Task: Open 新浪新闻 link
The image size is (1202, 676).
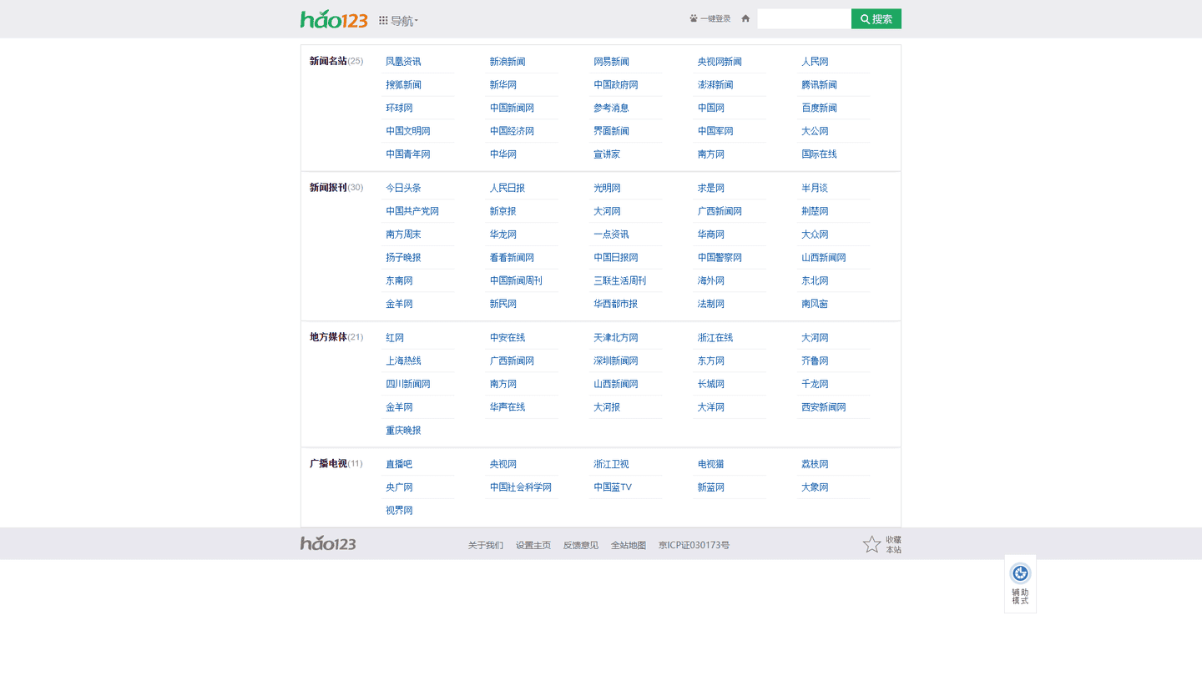Action: point(508,62)
